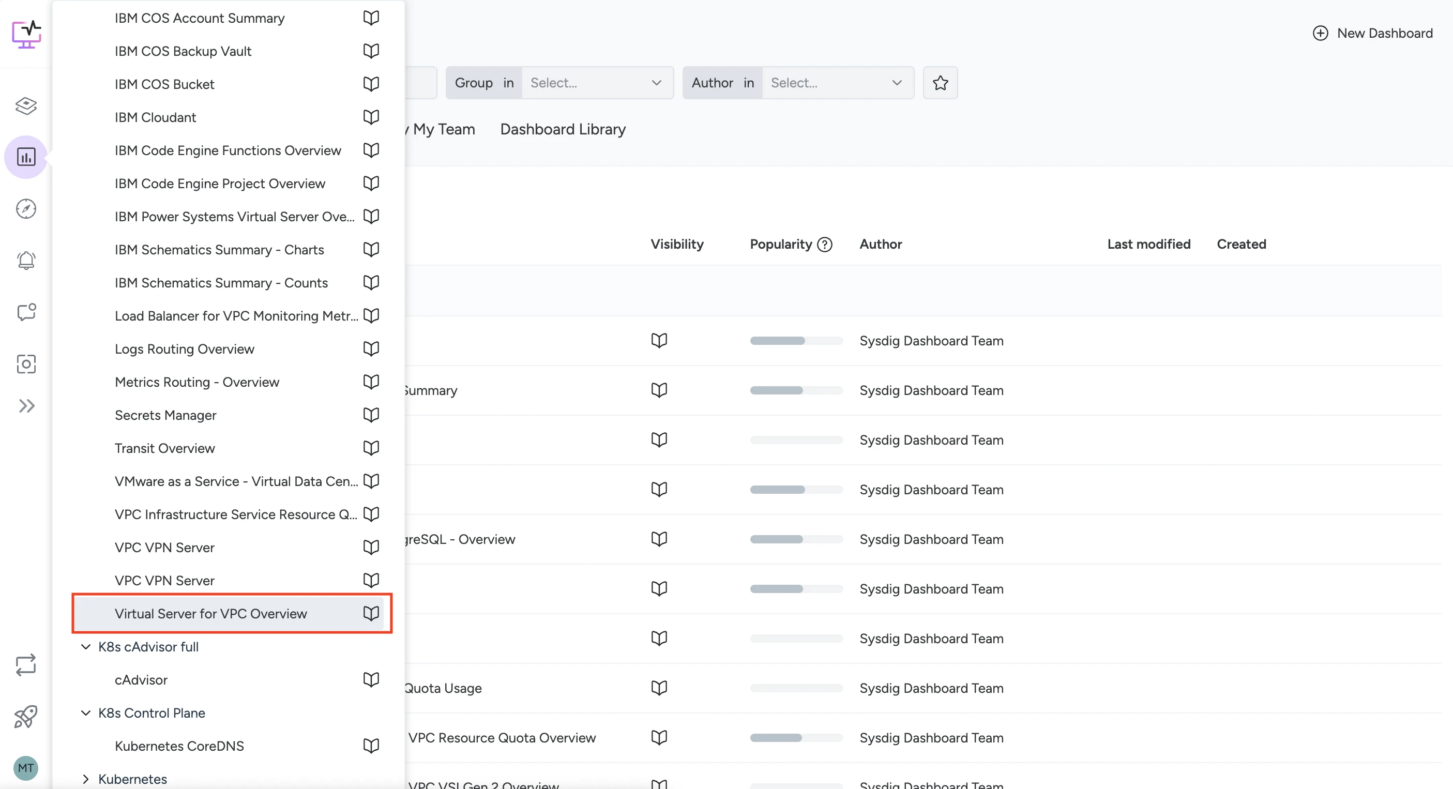This screenshot has height=789, width=1453.
Task: Click popularity bar in greSQL - Overview row
Action: pyautogui.click(x=796, y=539)
